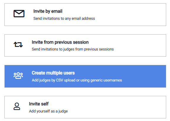Image resolution: width=170 pixels, height=121 pixels.
Task: Add yourself as judge via bottom card
Action: (x=85, y=107)
